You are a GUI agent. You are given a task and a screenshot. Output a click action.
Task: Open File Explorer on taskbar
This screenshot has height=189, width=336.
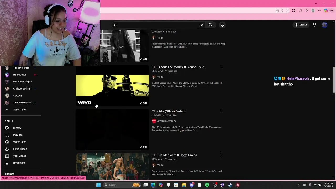(x=184, y=185)
